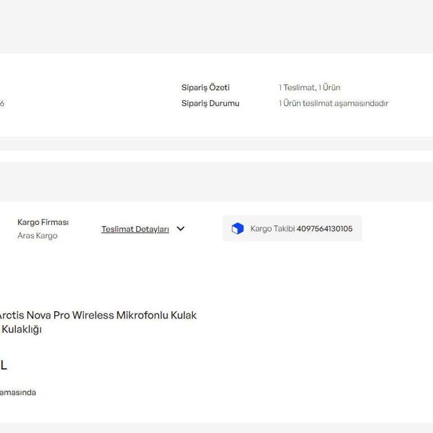Open Kargo Takibi 409756413​0105 tracking button
Screen dimensions: 433x433
(x=292, y=229)
